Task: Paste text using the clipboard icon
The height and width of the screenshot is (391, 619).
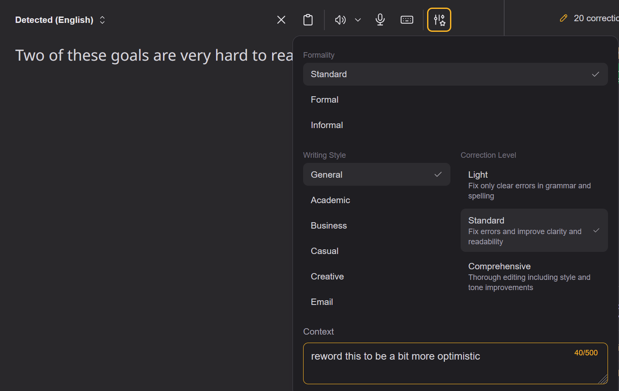Action: 308,20
